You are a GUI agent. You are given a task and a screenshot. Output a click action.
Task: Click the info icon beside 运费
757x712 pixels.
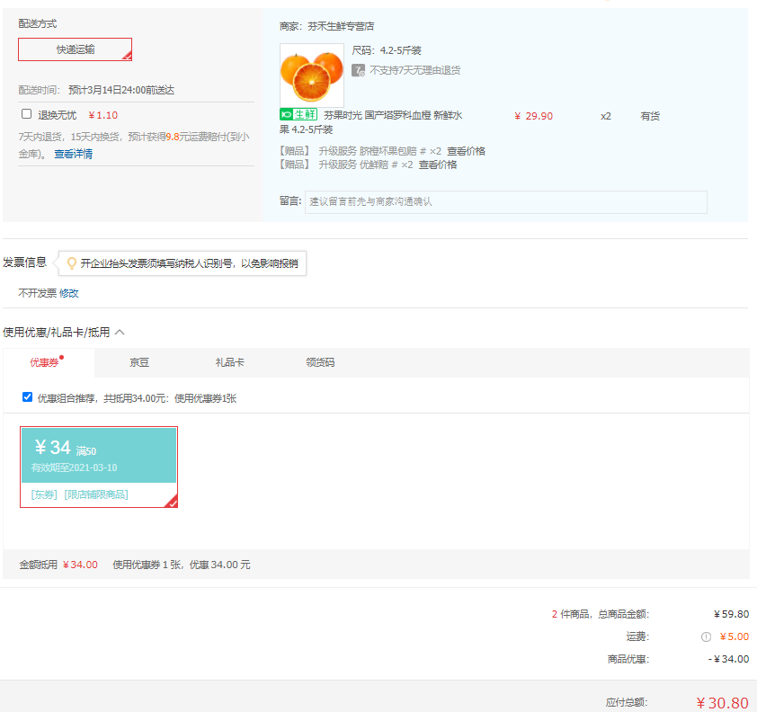706,636
